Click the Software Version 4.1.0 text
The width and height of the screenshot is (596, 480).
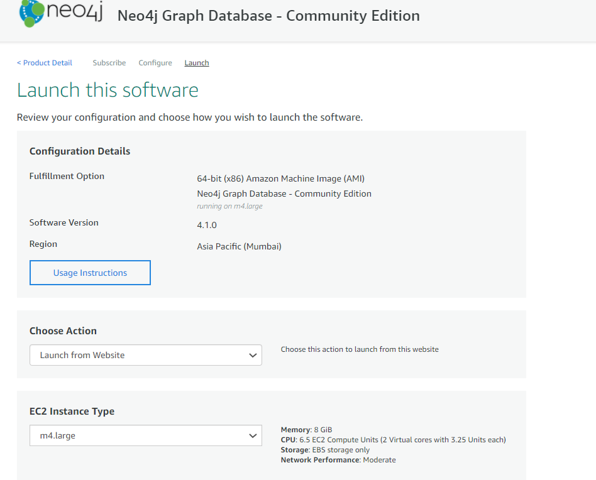click(x=207, y=224)
